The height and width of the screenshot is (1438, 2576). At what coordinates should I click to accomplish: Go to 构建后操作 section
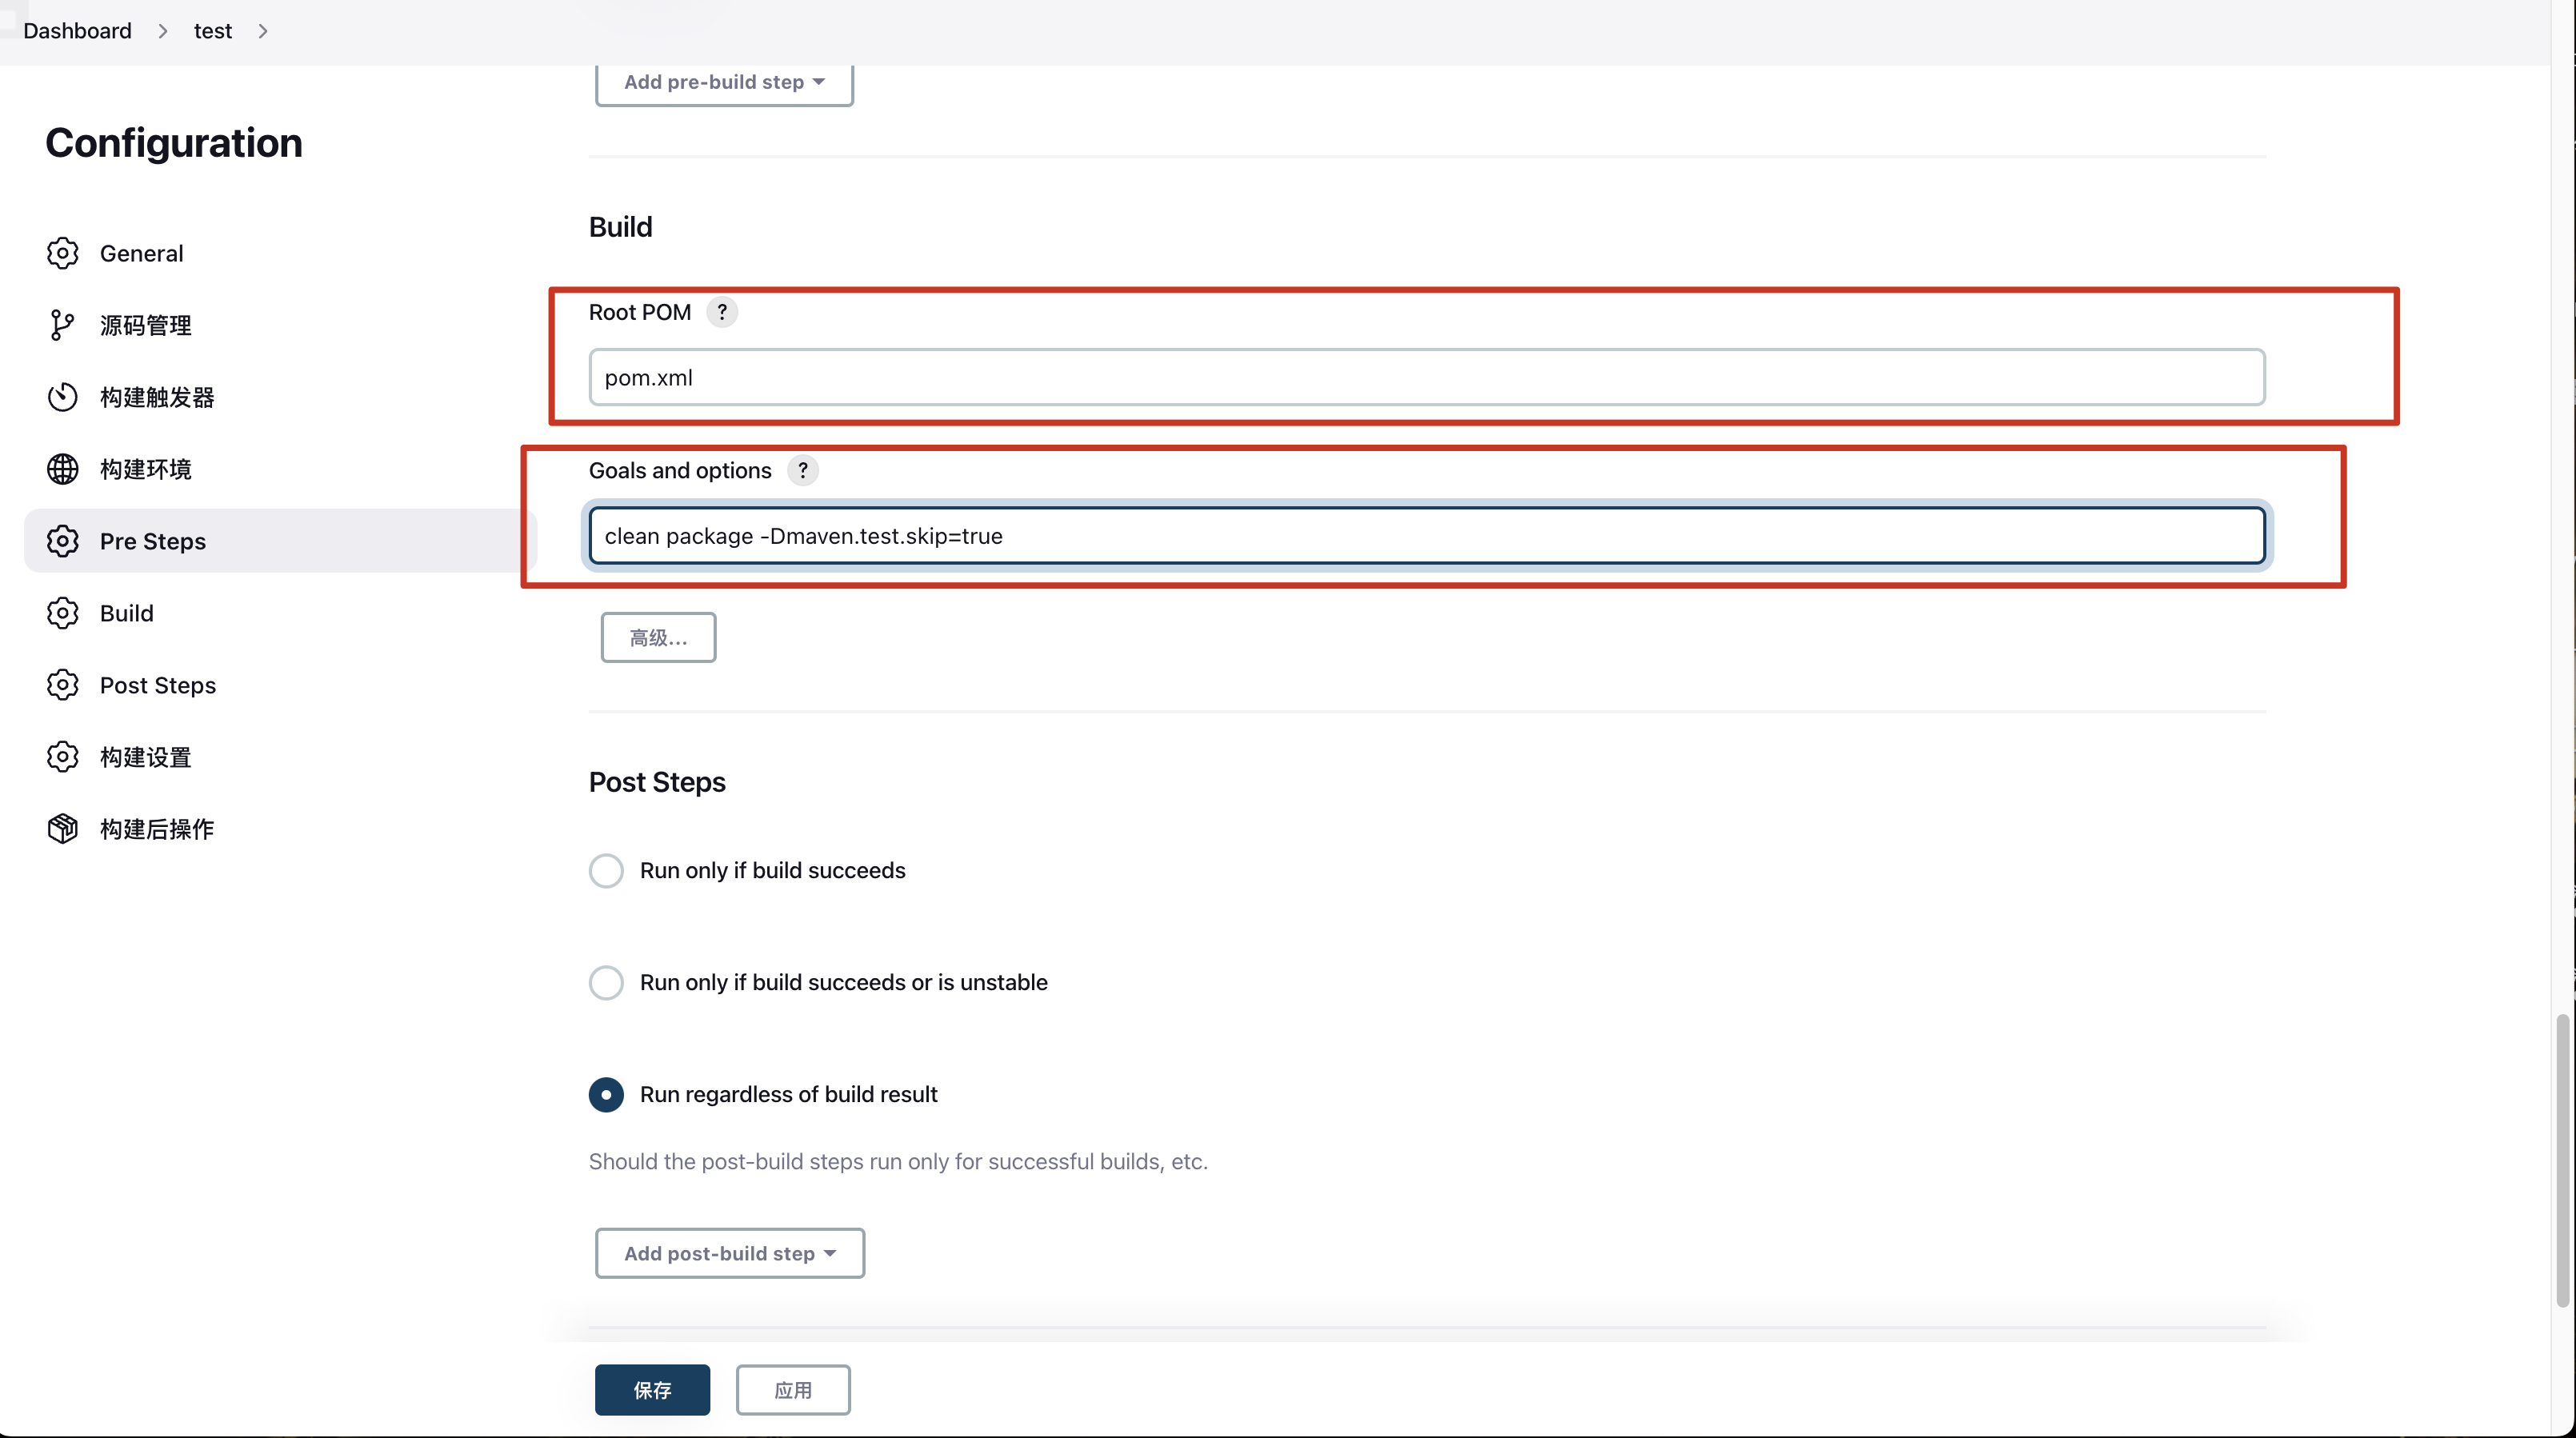pyautogui.click(x=280, y=829)
